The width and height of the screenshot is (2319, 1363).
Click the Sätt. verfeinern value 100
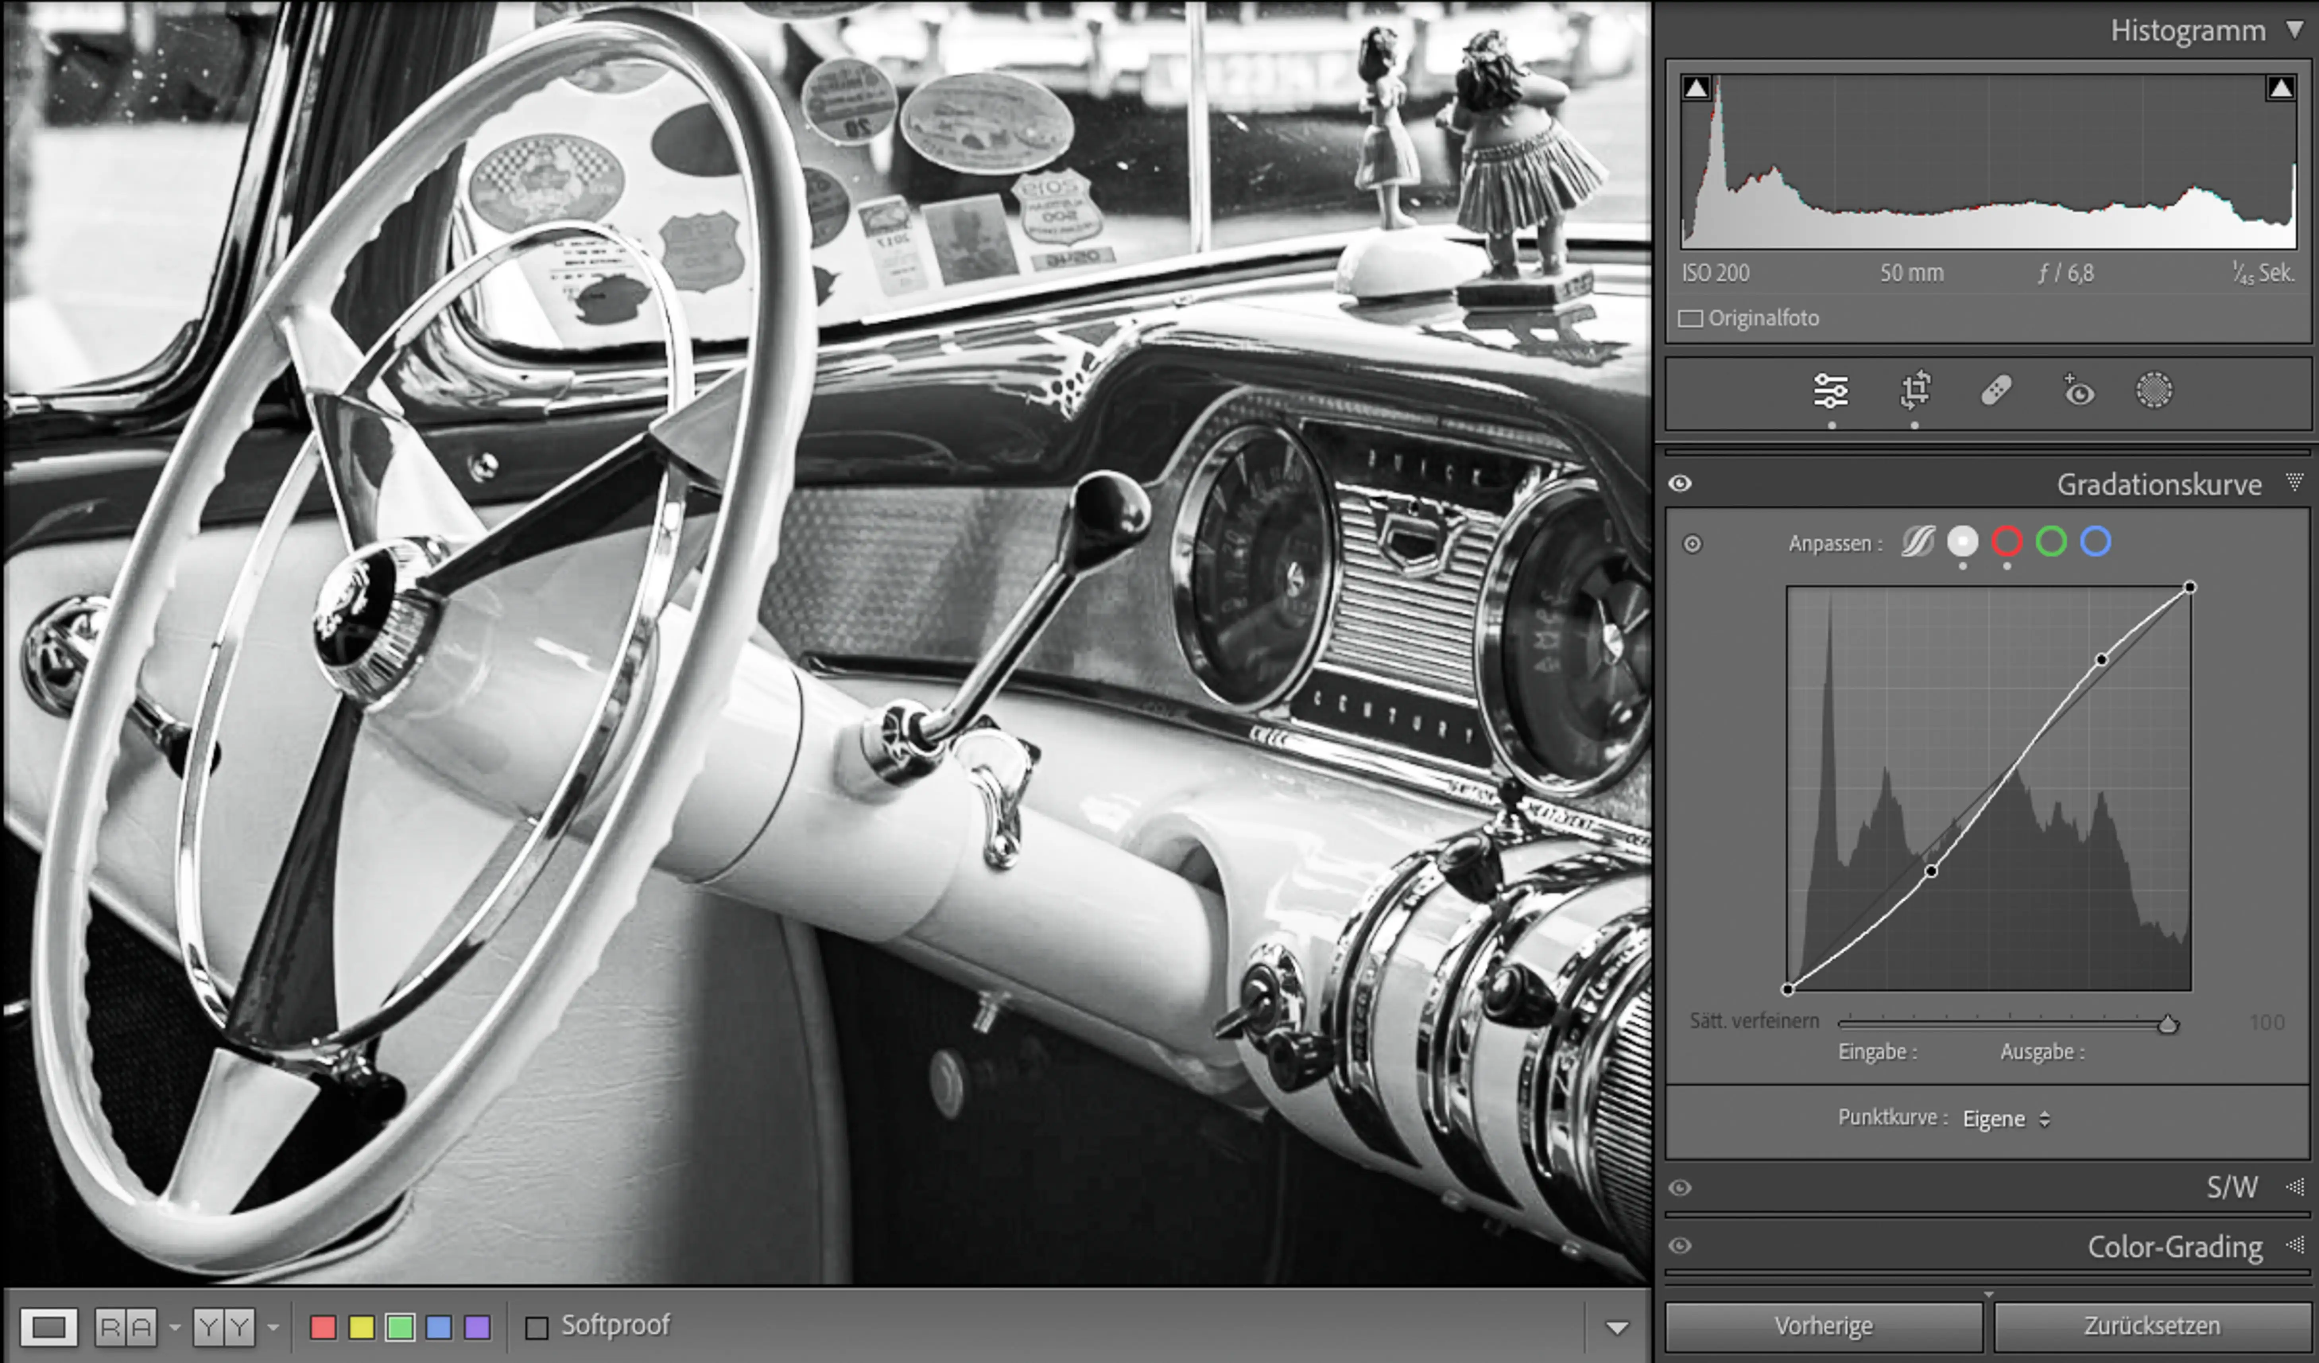[x=2267, y=1023]
